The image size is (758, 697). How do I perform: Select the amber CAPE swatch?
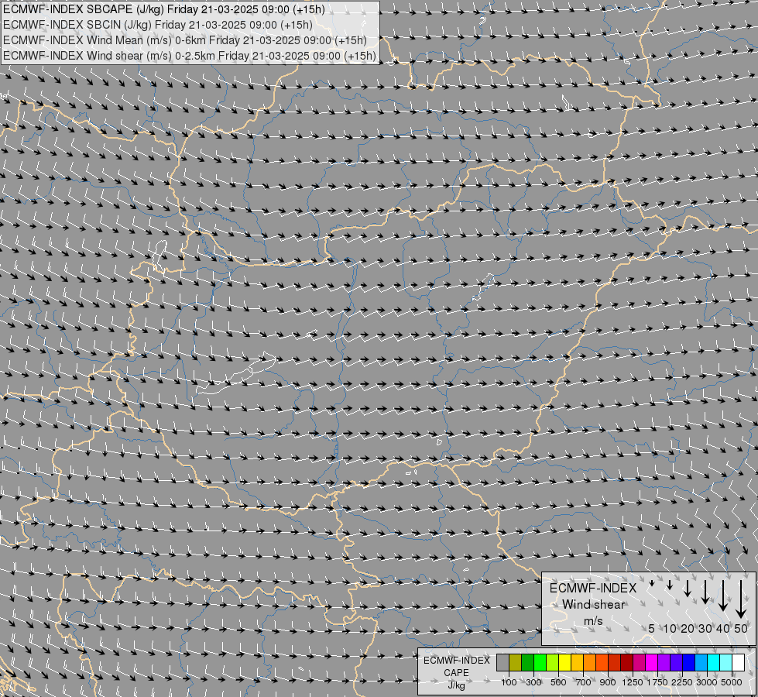[x=577, y=663]
